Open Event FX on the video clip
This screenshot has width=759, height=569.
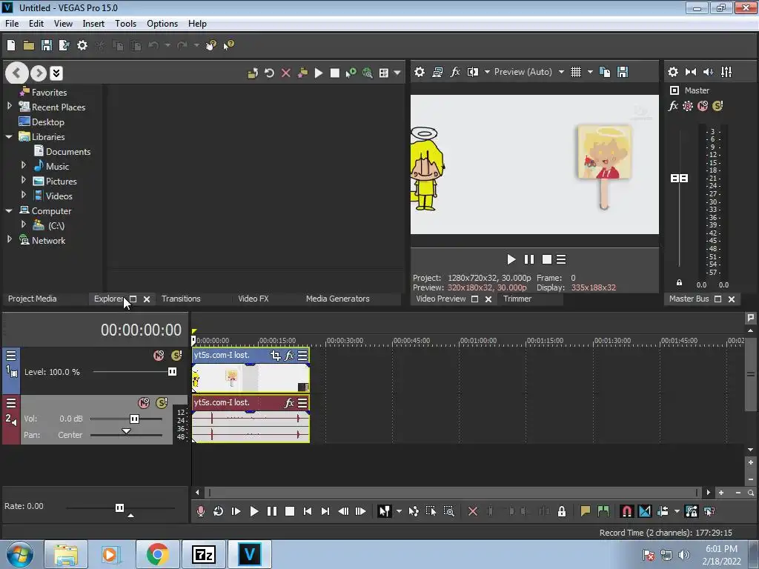pyautogui.click(x=290, y=356)
